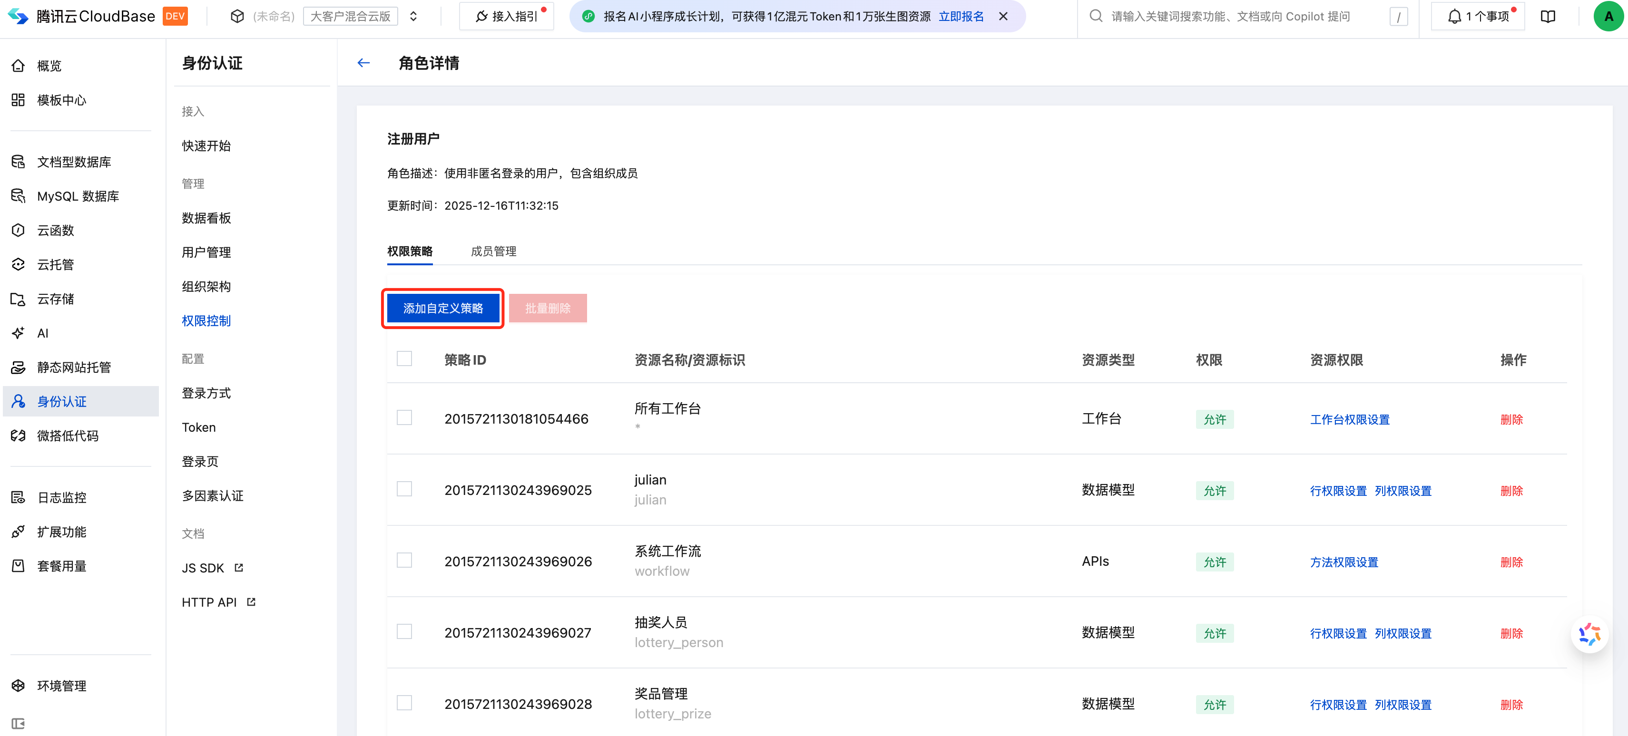Tick the select-all checkbox in table header
The image size is (1628, 736).
(x=404, y=359)
